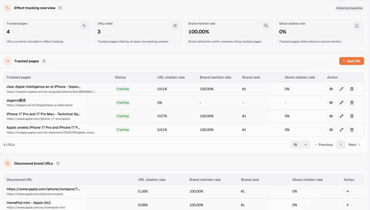Edit the Usar Apple Intelligence tracked page

pyautogui.click(x=342, y=89)
